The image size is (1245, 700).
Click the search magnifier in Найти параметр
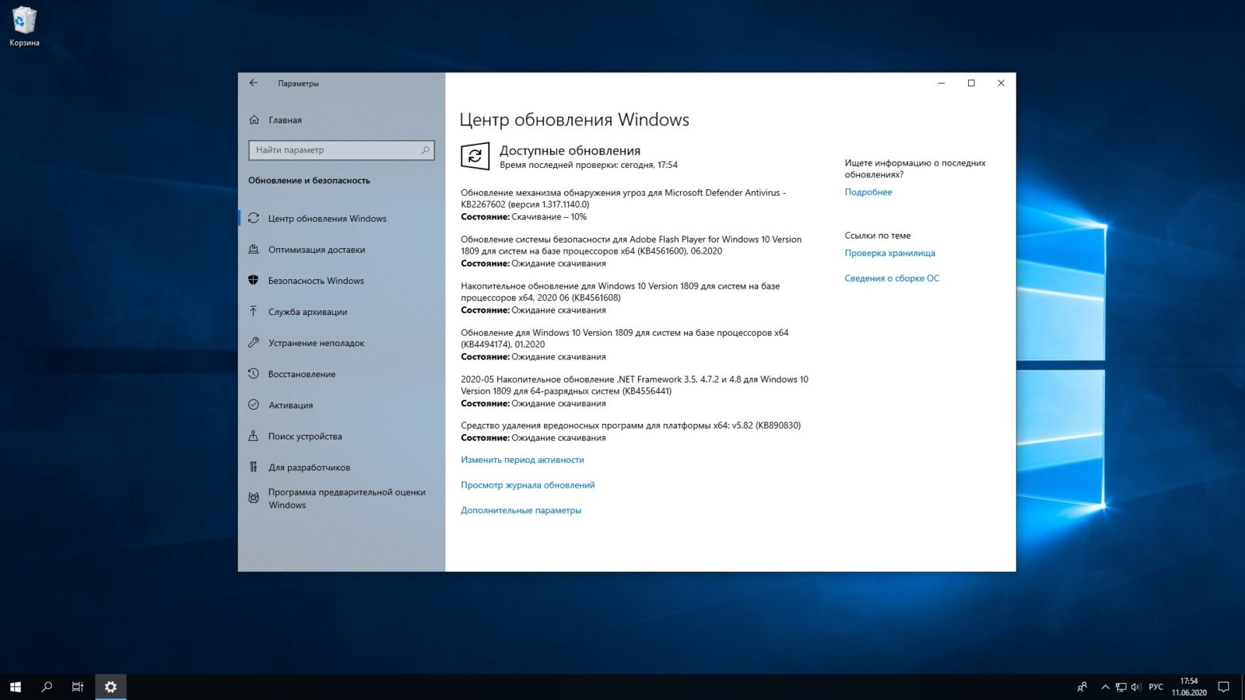[x=425, y=150]
